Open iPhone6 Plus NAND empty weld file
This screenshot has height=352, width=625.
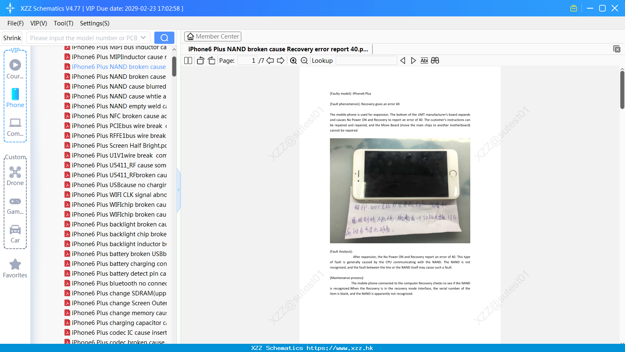(115, 106)
